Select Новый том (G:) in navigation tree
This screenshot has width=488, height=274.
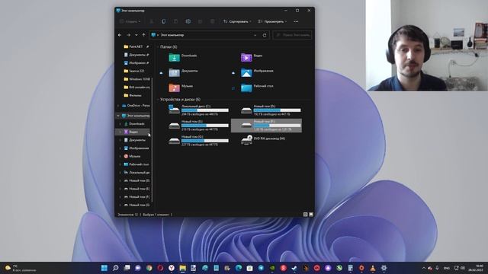coord(136,205)
